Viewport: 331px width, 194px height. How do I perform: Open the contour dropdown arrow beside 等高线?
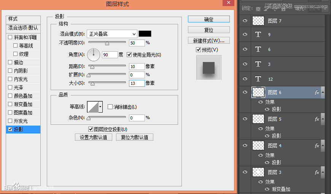(100, 107)
